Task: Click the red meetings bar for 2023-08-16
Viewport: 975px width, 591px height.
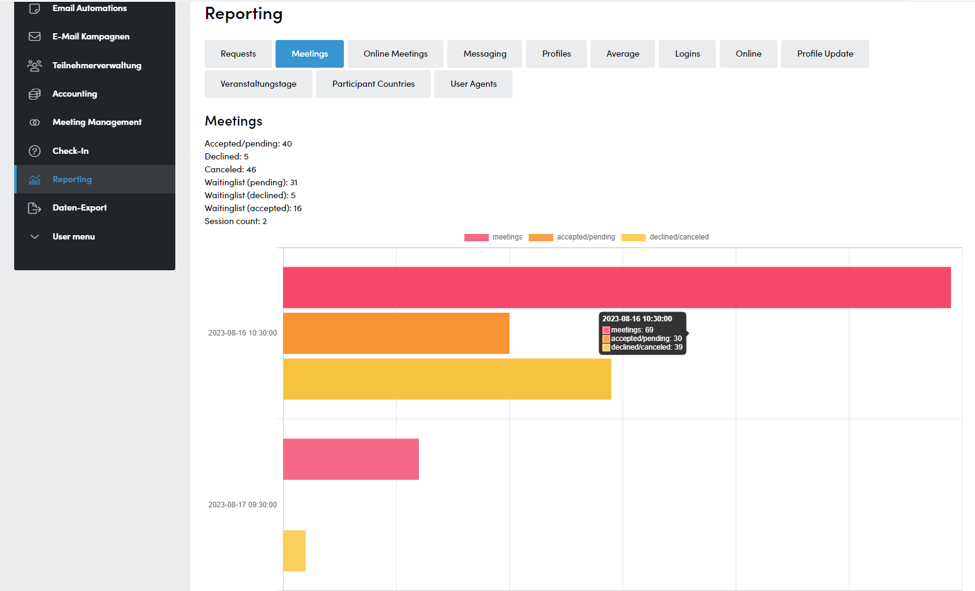Action: [617, 287]
